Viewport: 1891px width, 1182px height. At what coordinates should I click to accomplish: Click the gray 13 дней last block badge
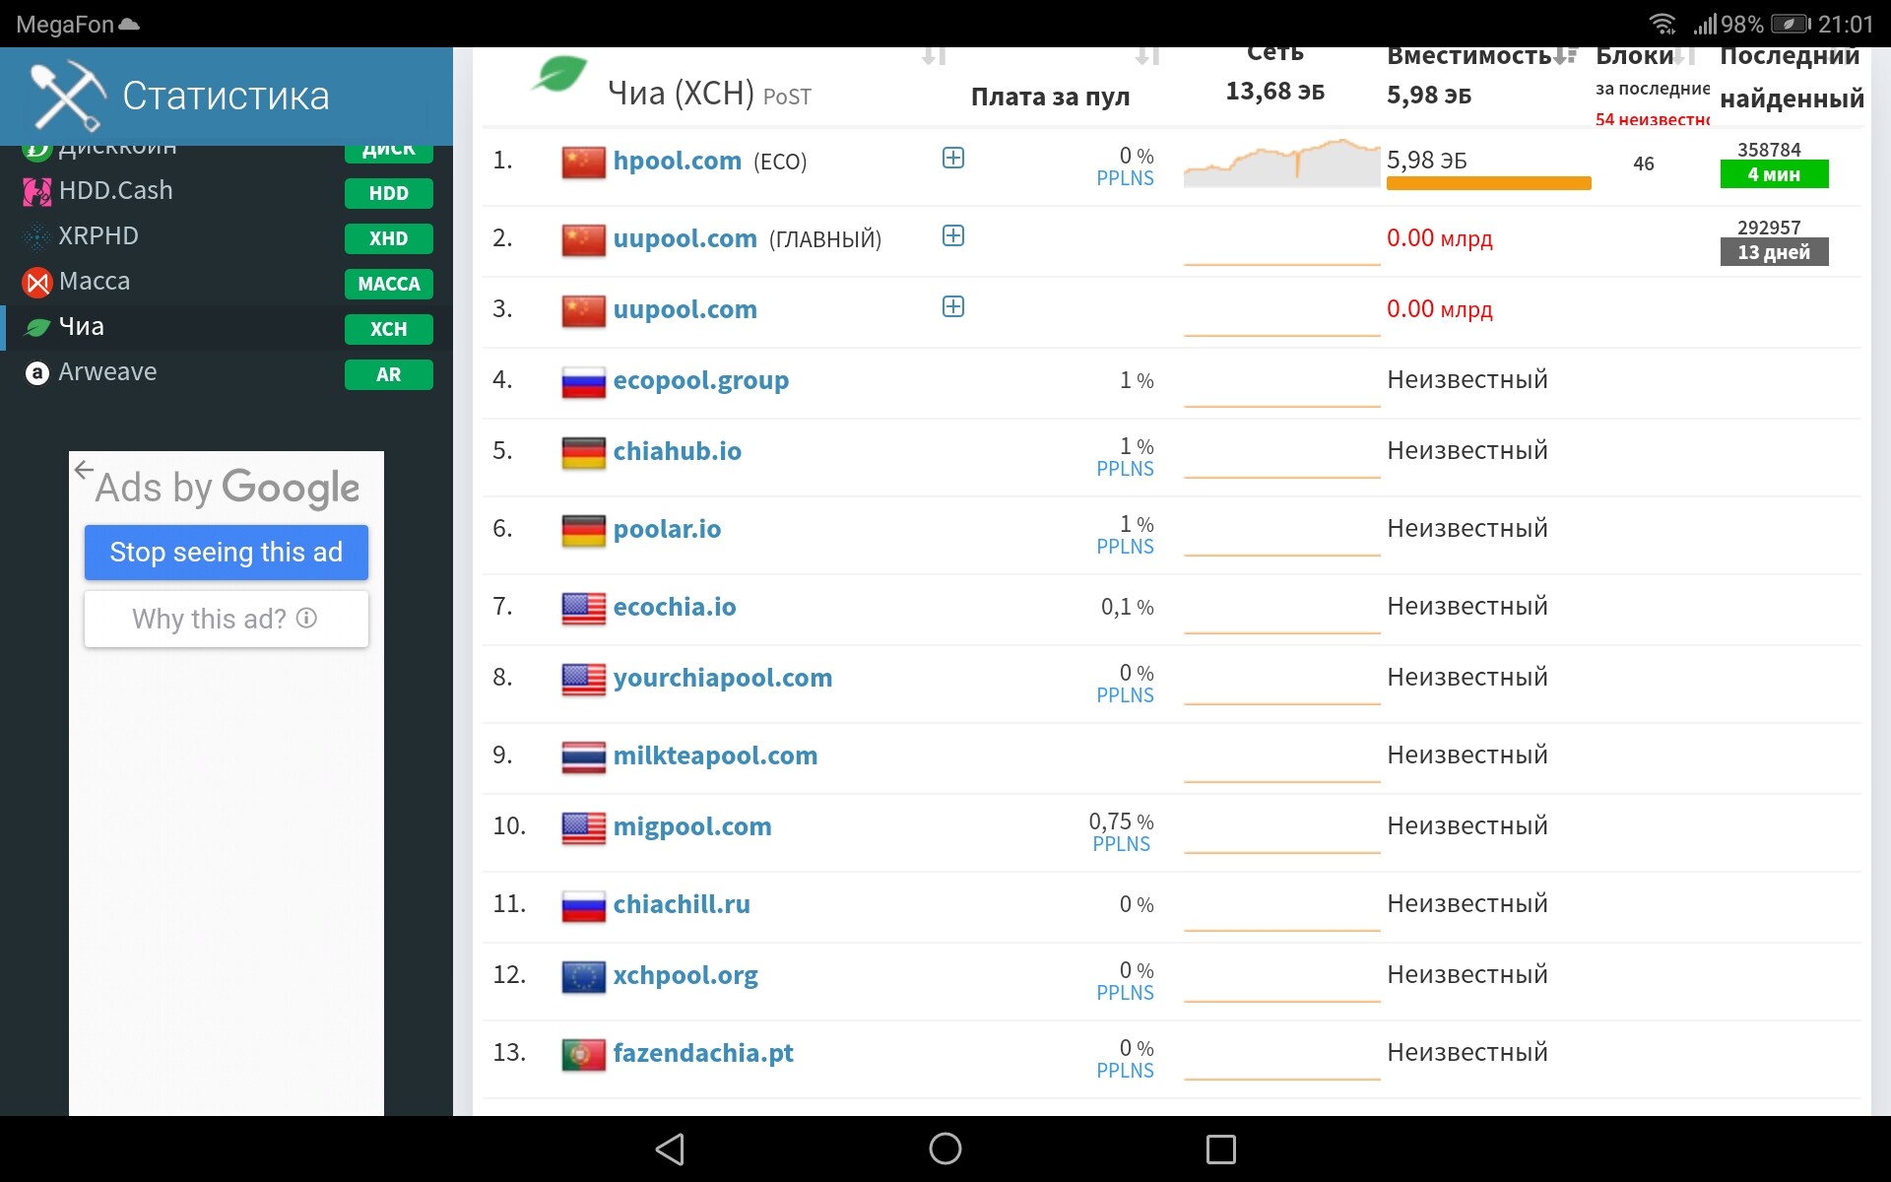pos(1774,252)
